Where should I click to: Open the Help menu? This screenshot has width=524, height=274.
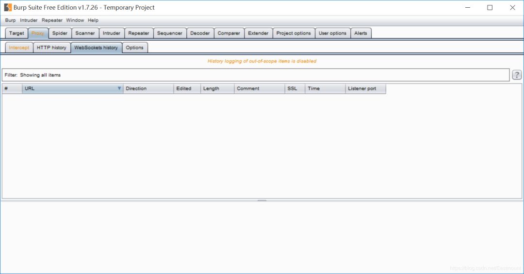pos(93,20)
